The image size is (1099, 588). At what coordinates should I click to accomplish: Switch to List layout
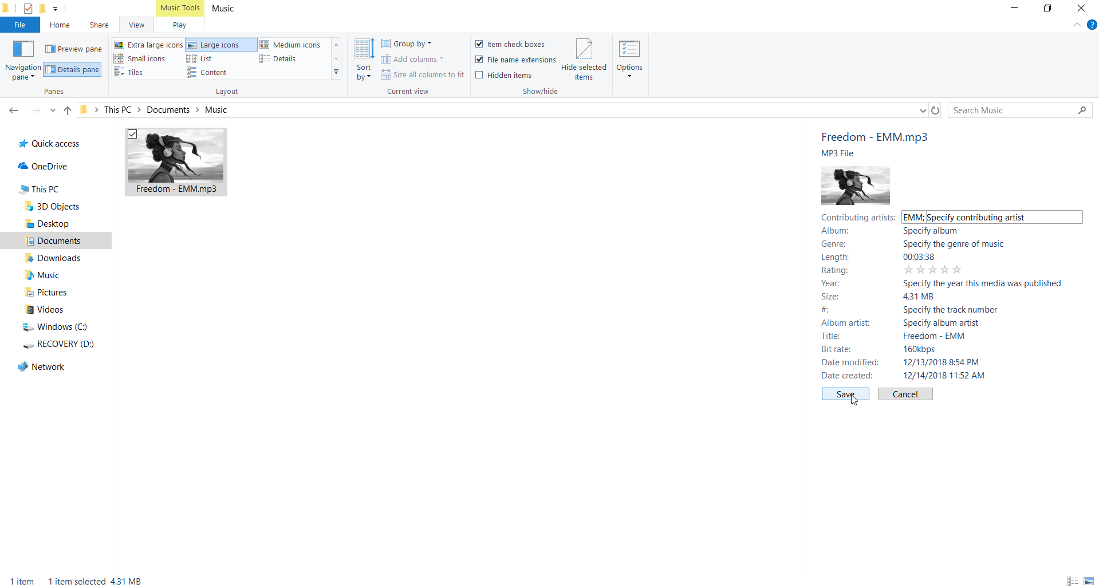(199, 58)
